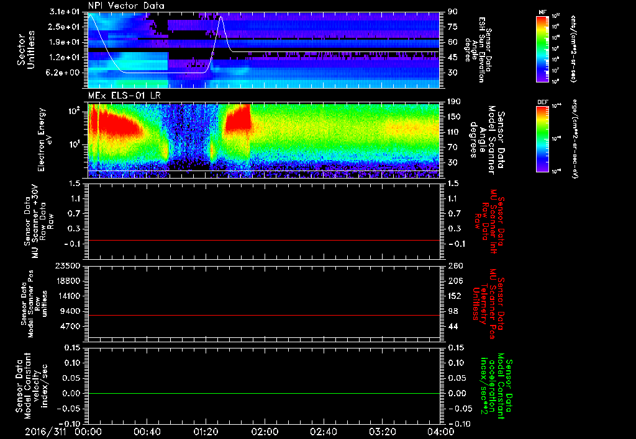
Task: Click the 44 telemetry tick value
Action: click(x=453, y=326)
